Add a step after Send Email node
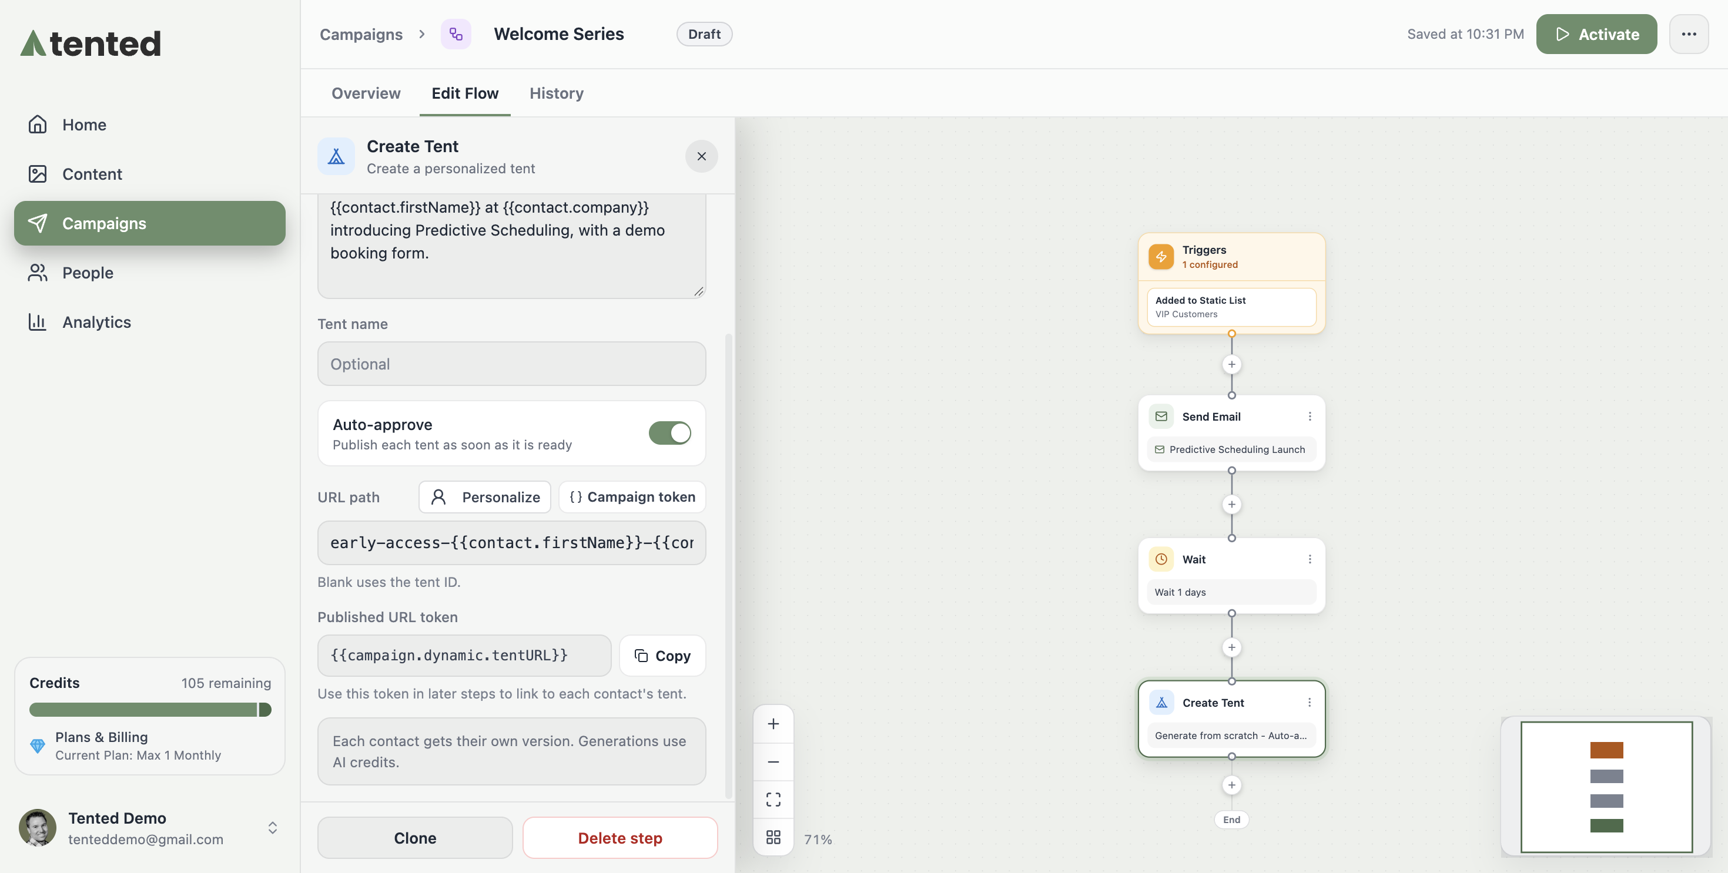 coord(1231,504)
